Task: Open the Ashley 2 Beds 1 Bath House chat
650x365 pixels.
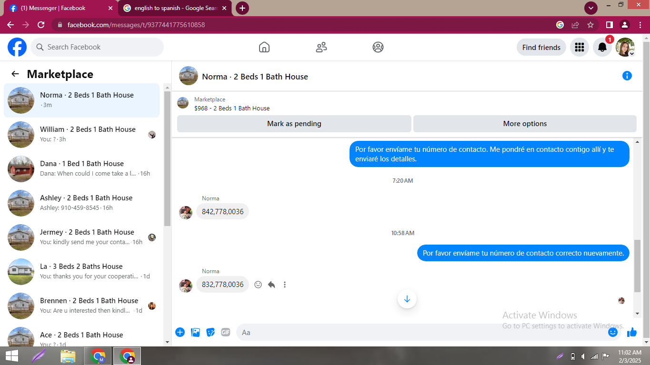Action: pyautogui.click(x=82, y=203)
